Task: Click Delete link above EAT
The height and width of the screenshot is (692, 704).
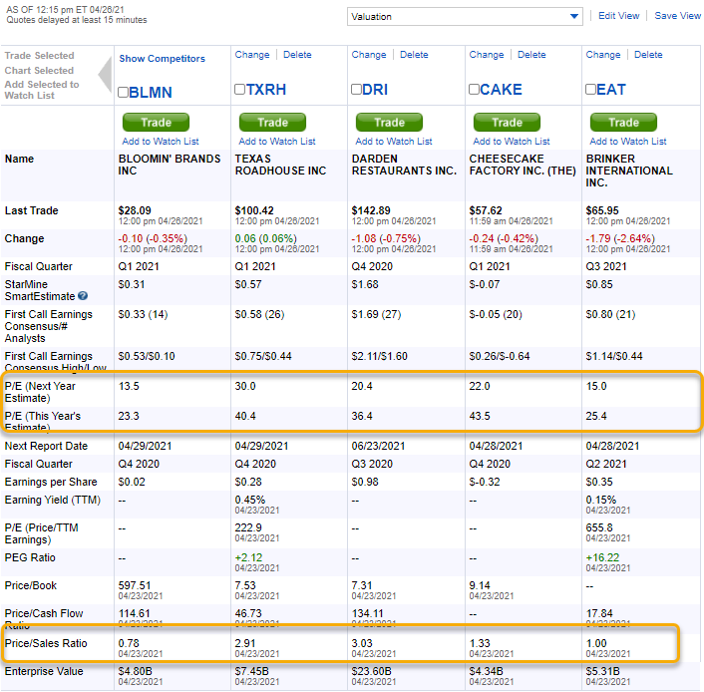Action: [648, 54]
